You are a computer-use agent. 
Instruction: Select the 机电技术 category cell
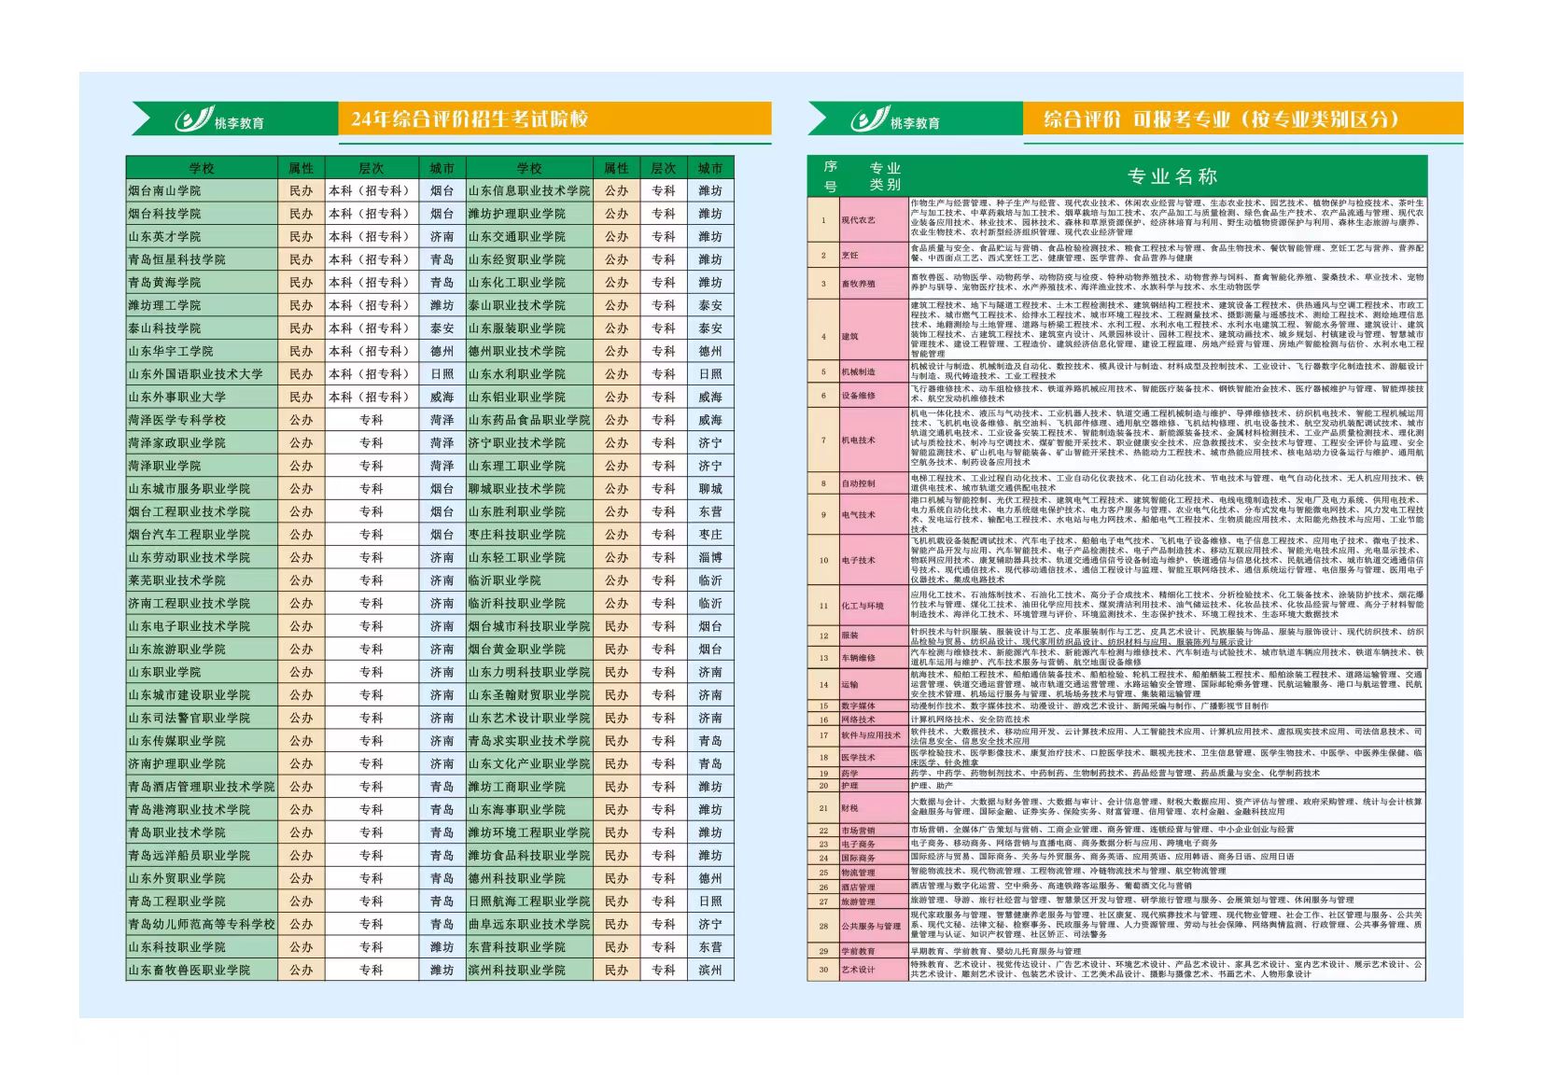[x=874, y=440]
